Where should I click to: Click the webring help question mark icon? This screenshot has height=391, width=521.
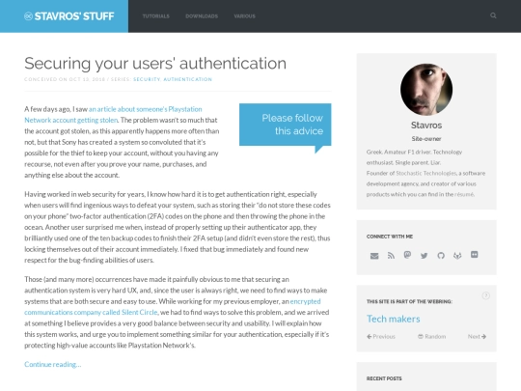[x=485, y=295]
